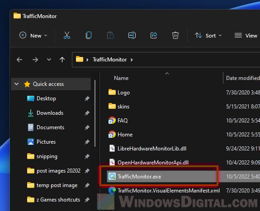Click the address bar folder icon
Screen dimensions: 260x211
80,59
